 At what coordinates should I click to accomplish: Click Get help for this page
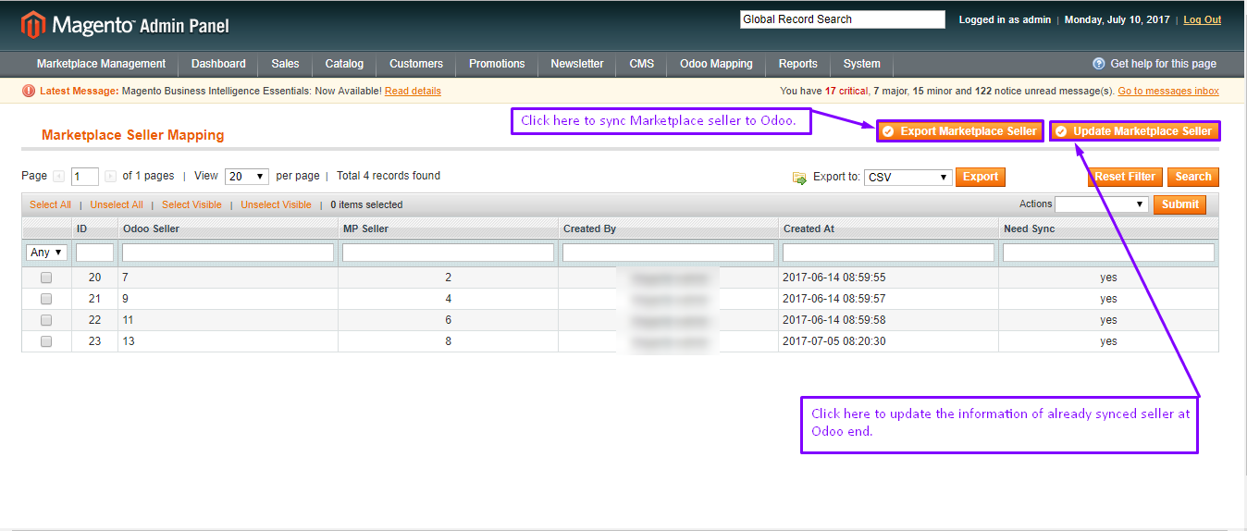click(x=1163, y=64)
